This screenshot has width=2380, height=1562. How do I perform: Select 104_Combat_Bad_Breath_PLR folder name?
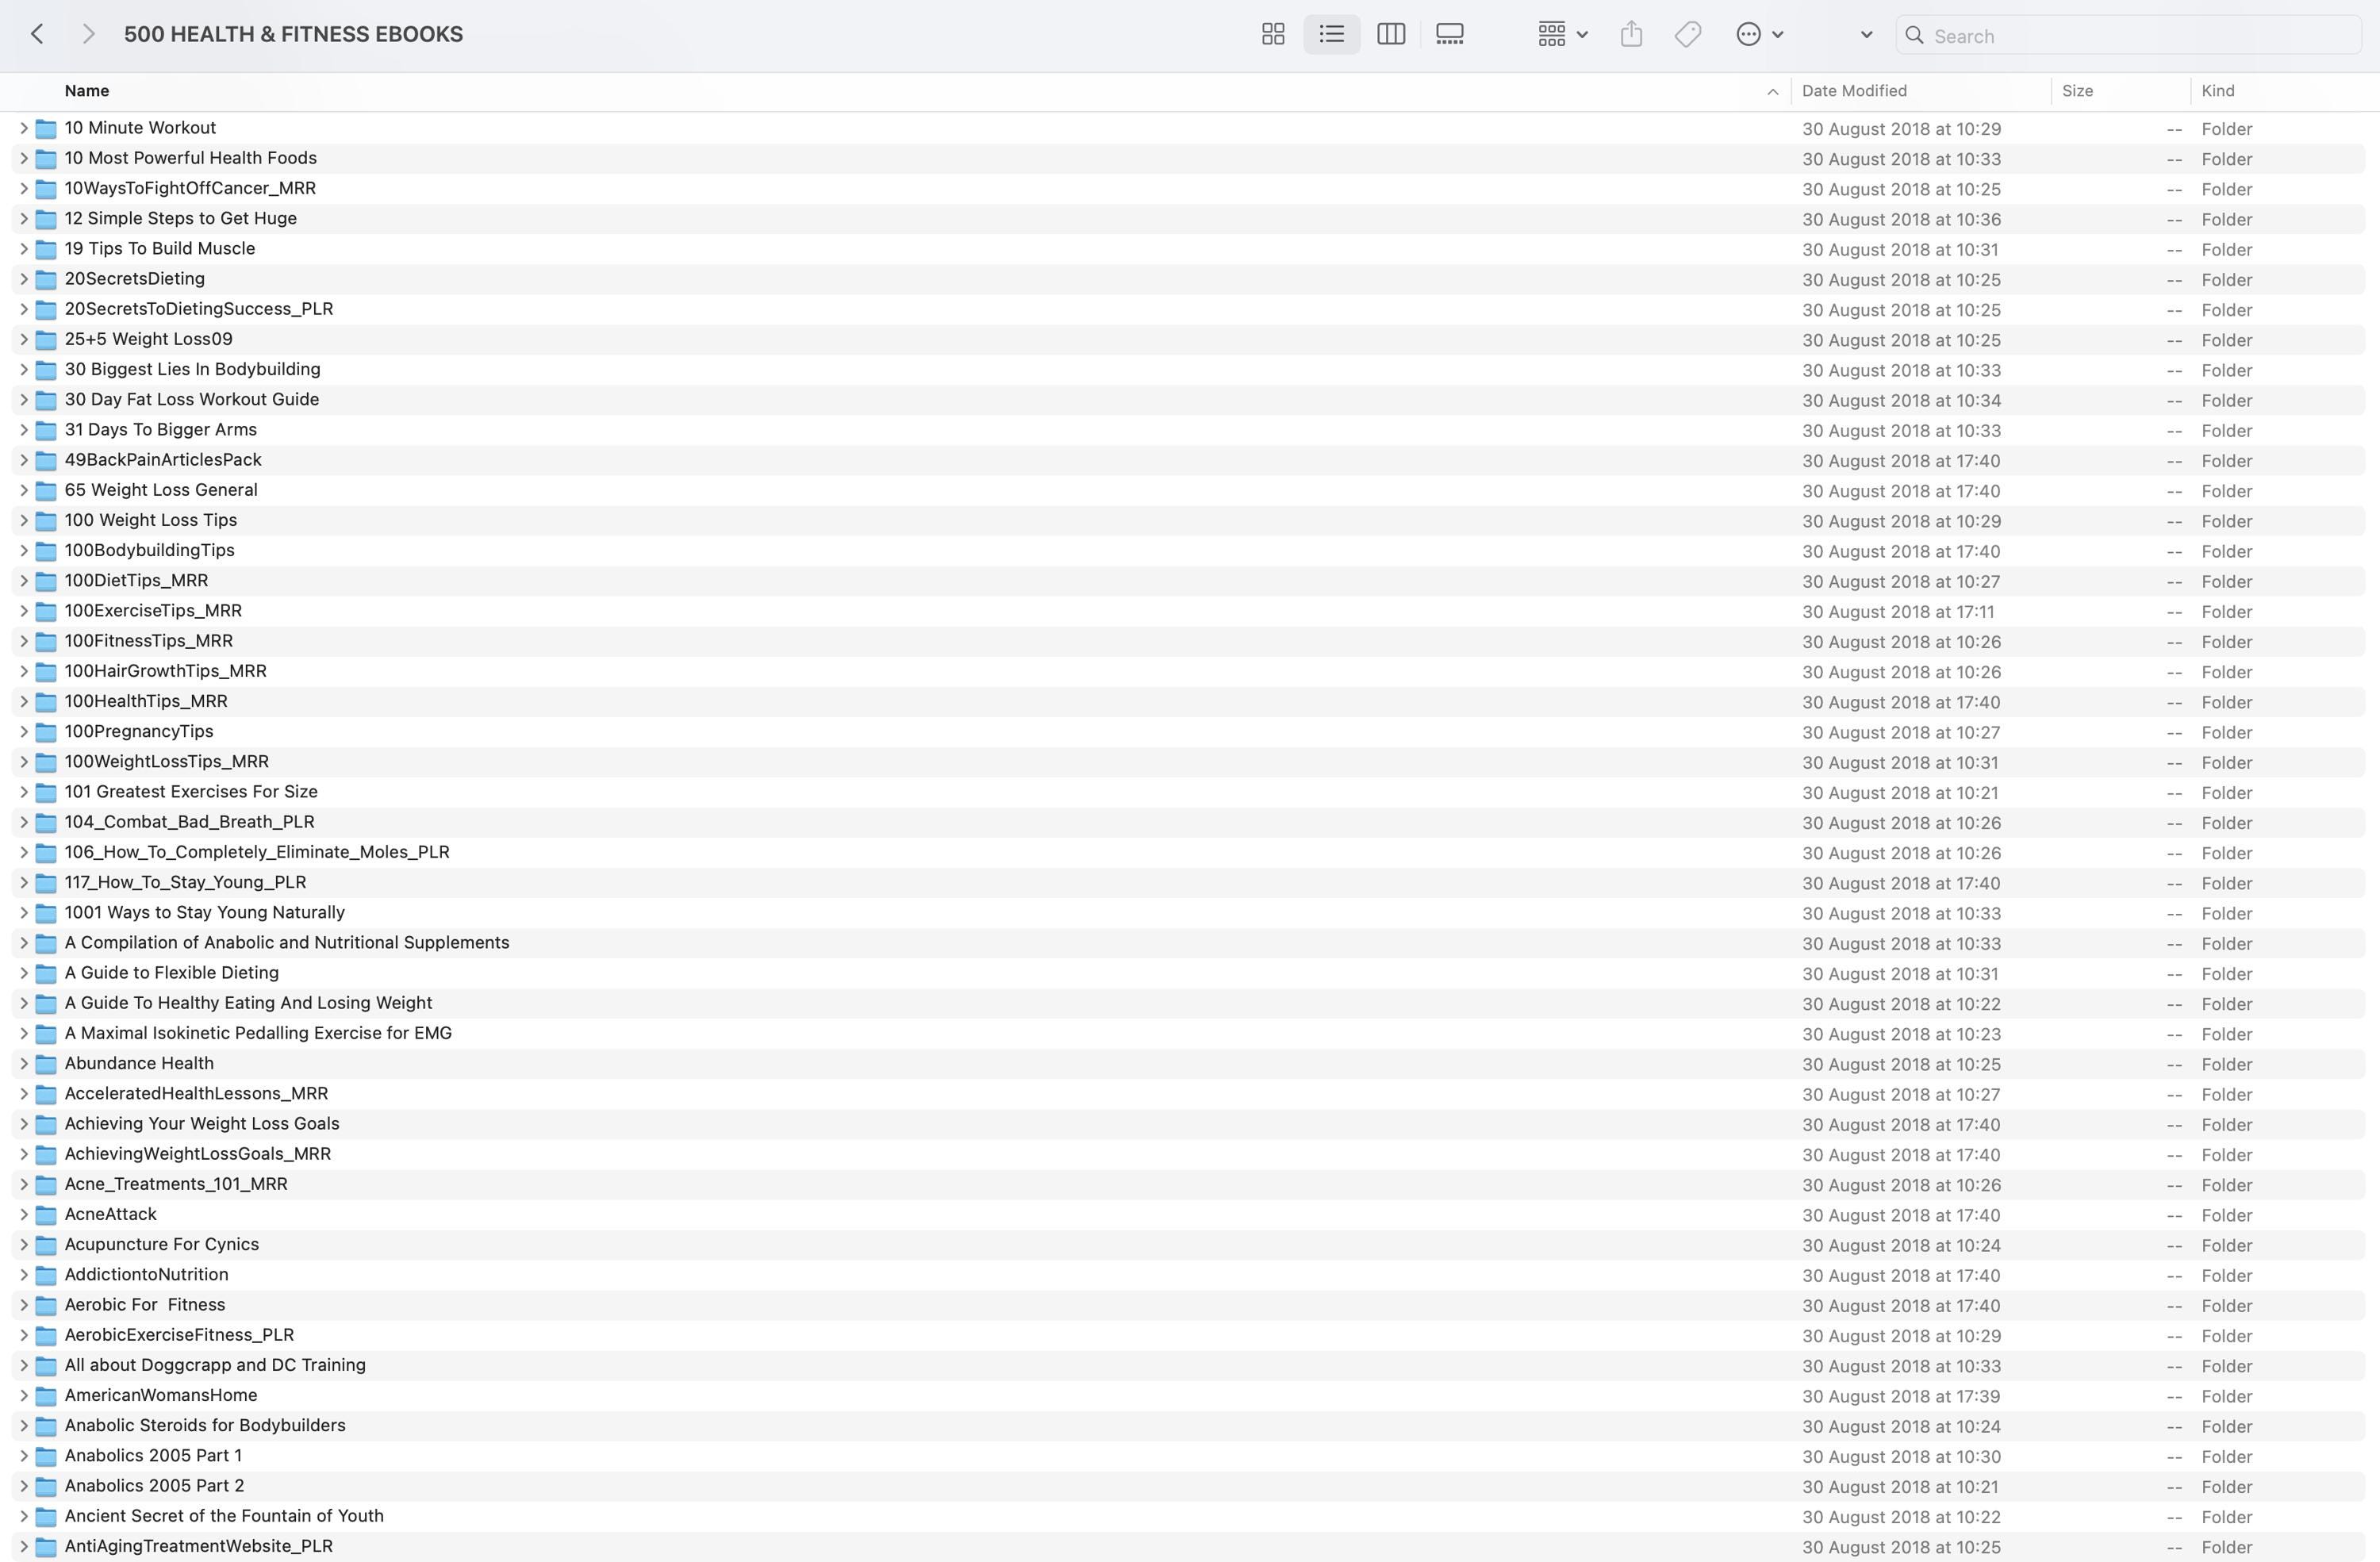(189, 822)
